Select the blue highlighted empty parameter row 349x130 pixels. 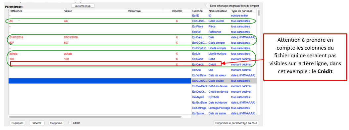tap(100, 81)
